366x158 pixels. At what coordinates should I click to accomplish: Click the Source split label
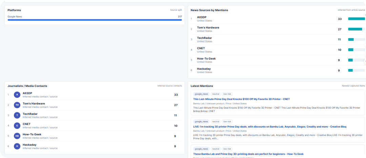tap(176, 10)
